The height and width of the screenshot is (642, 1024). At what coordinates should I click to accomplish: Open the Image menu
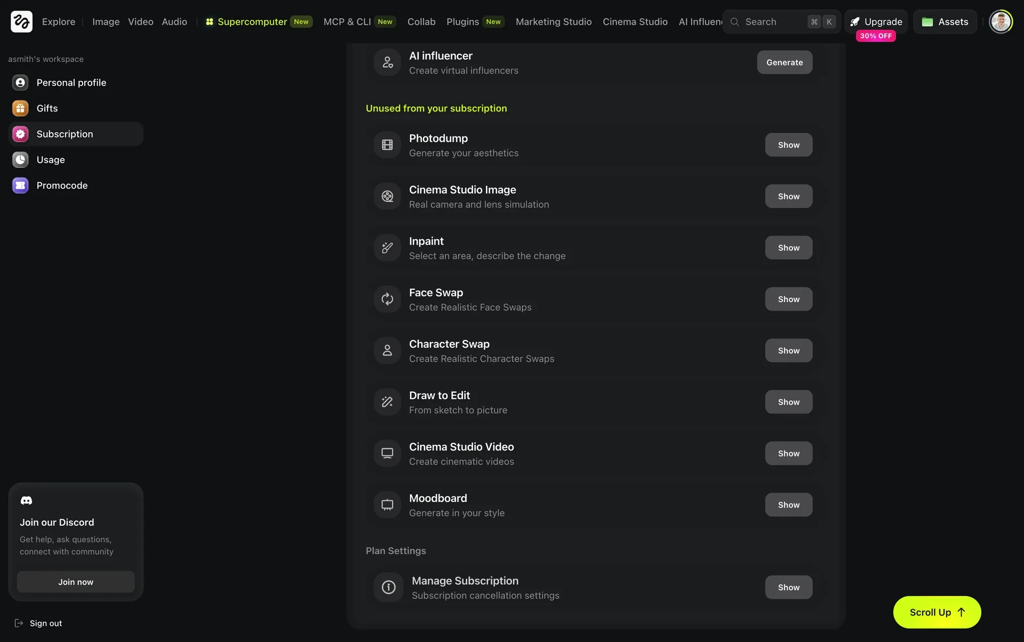[106, 22]
